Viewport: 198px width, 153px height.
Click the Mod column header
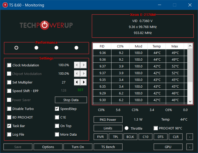(x=138, y=46)
